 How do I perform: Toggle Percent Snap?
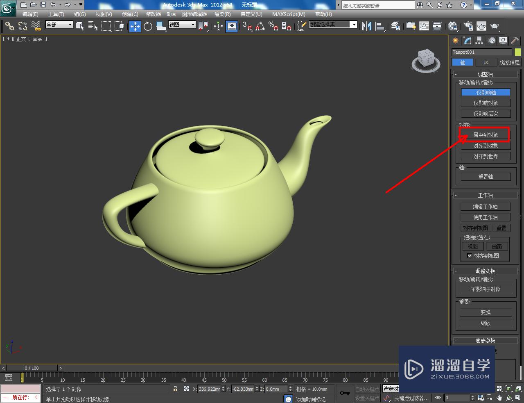pos(273,26)
